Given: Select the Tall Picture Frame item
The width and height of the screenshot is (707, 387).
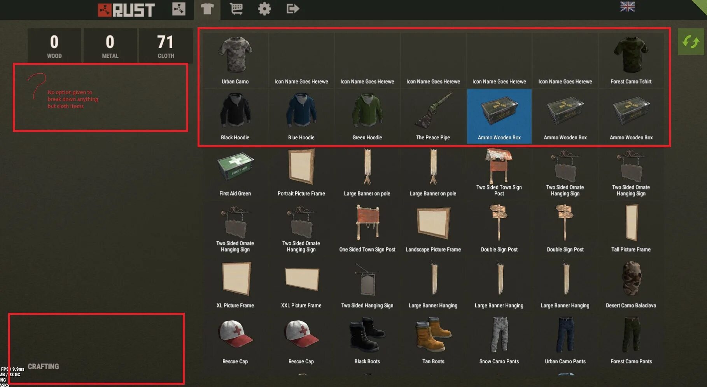Looking at the screenshot, I should pos(631,228).
